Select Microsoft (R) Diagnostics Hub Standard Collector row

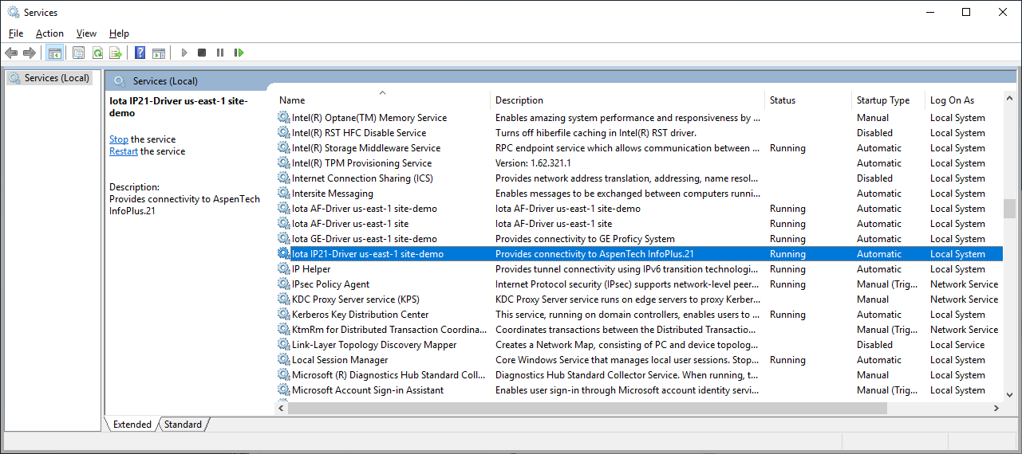pyautogui.click(x=638, y=375)
